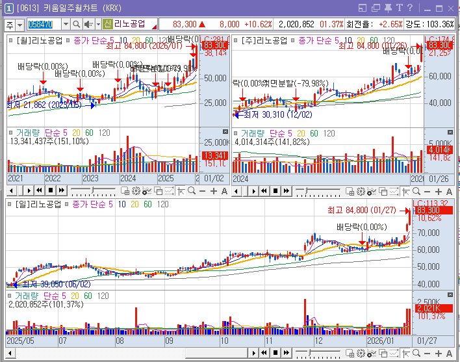Screen dimensions: 460x362
Task: Open chart settings gear in weekly chart toolbar
Action: pos(361,192)
